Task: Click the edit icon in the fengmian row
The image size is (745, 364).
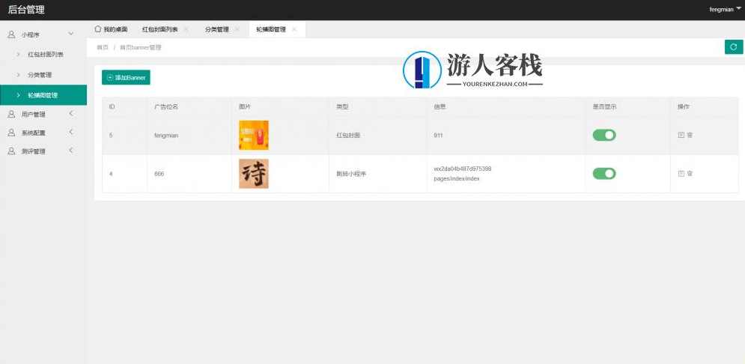Action: [681, 135]
